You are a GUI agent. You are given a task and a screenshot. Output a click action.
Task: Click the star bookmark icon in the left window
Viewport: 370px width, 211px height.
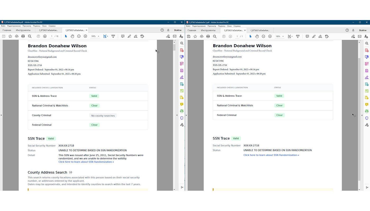pos(10,36)
